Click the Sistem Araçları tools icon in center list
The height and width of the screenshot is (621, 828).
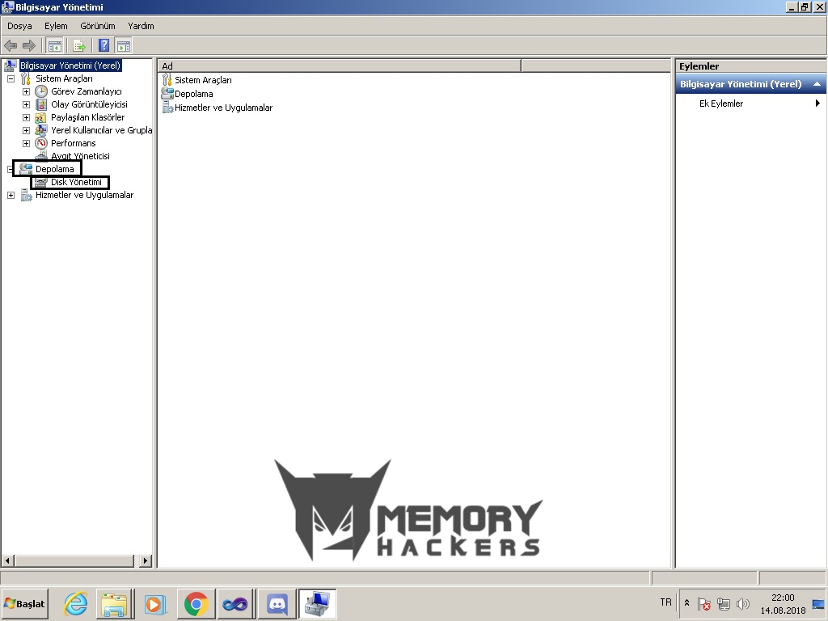(167, 80)
